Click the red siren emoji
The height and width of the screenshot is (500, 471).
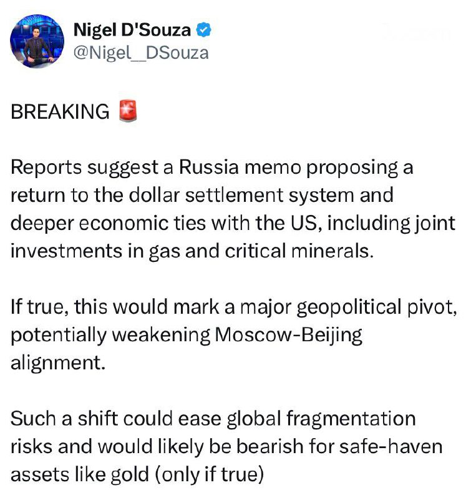127,111
